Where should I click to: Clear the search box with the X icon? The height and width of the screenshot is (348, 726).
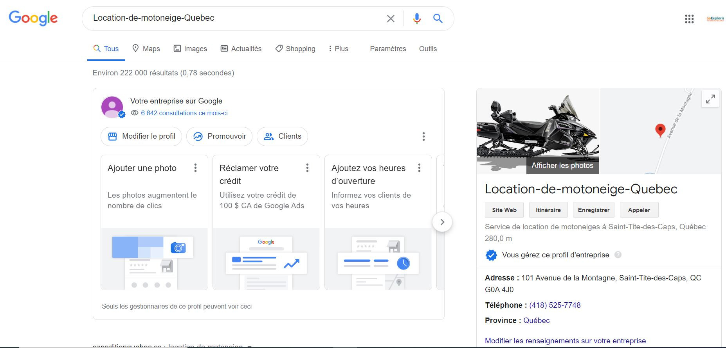pyautogui.click(x=391, y=18)
